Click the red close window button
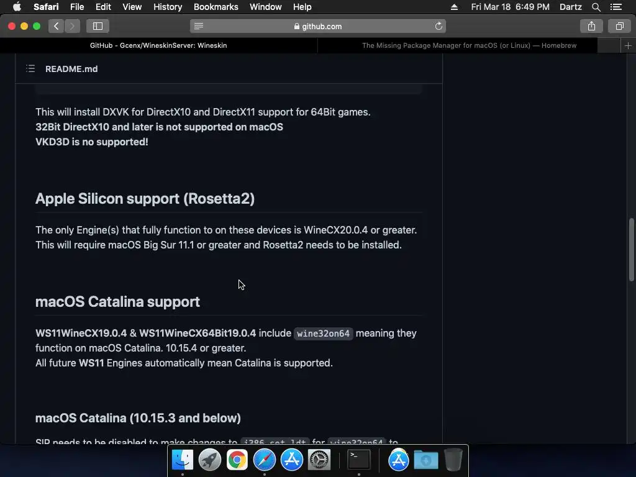Screen dimensions: 636x477 (x=12, y=26)
